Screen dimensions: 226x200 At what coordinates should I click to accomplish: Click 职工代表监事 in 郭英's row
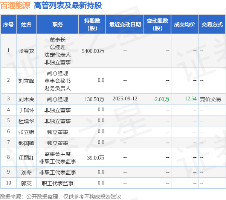tap(58, 183)
